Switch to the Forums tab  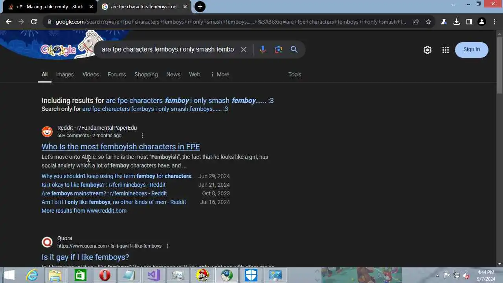pyautogui.click(x=117, y=74)
